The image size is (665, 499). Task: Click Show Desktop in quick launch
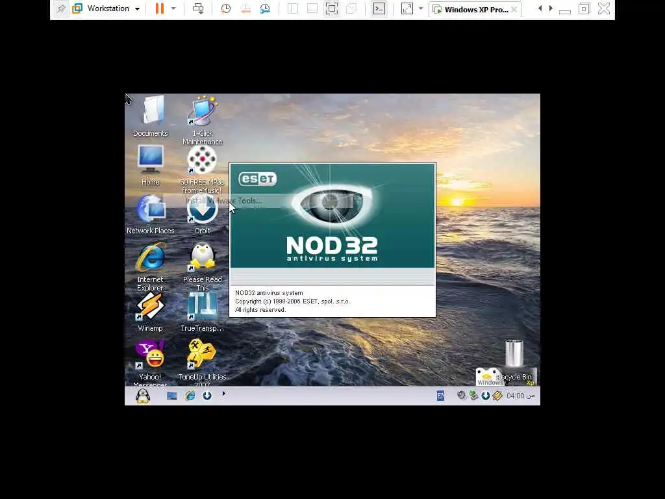point(171,396)
